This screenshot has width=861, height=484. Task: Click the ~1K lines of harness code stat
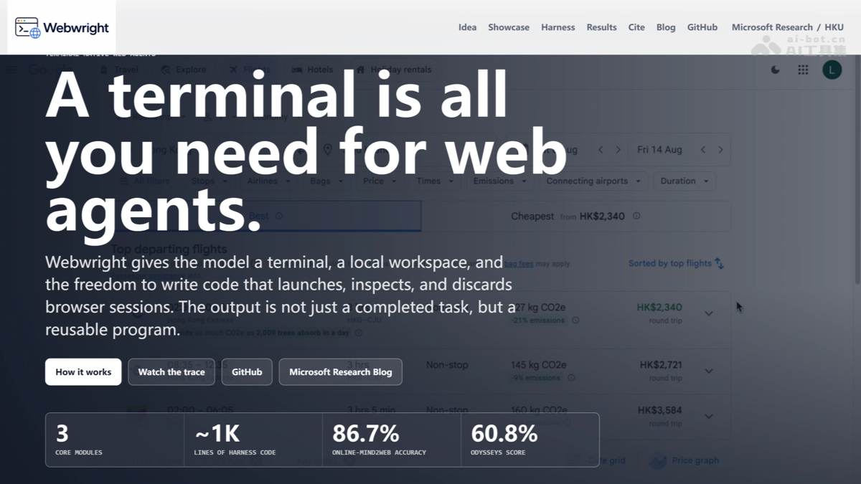[x=253, y=440]
